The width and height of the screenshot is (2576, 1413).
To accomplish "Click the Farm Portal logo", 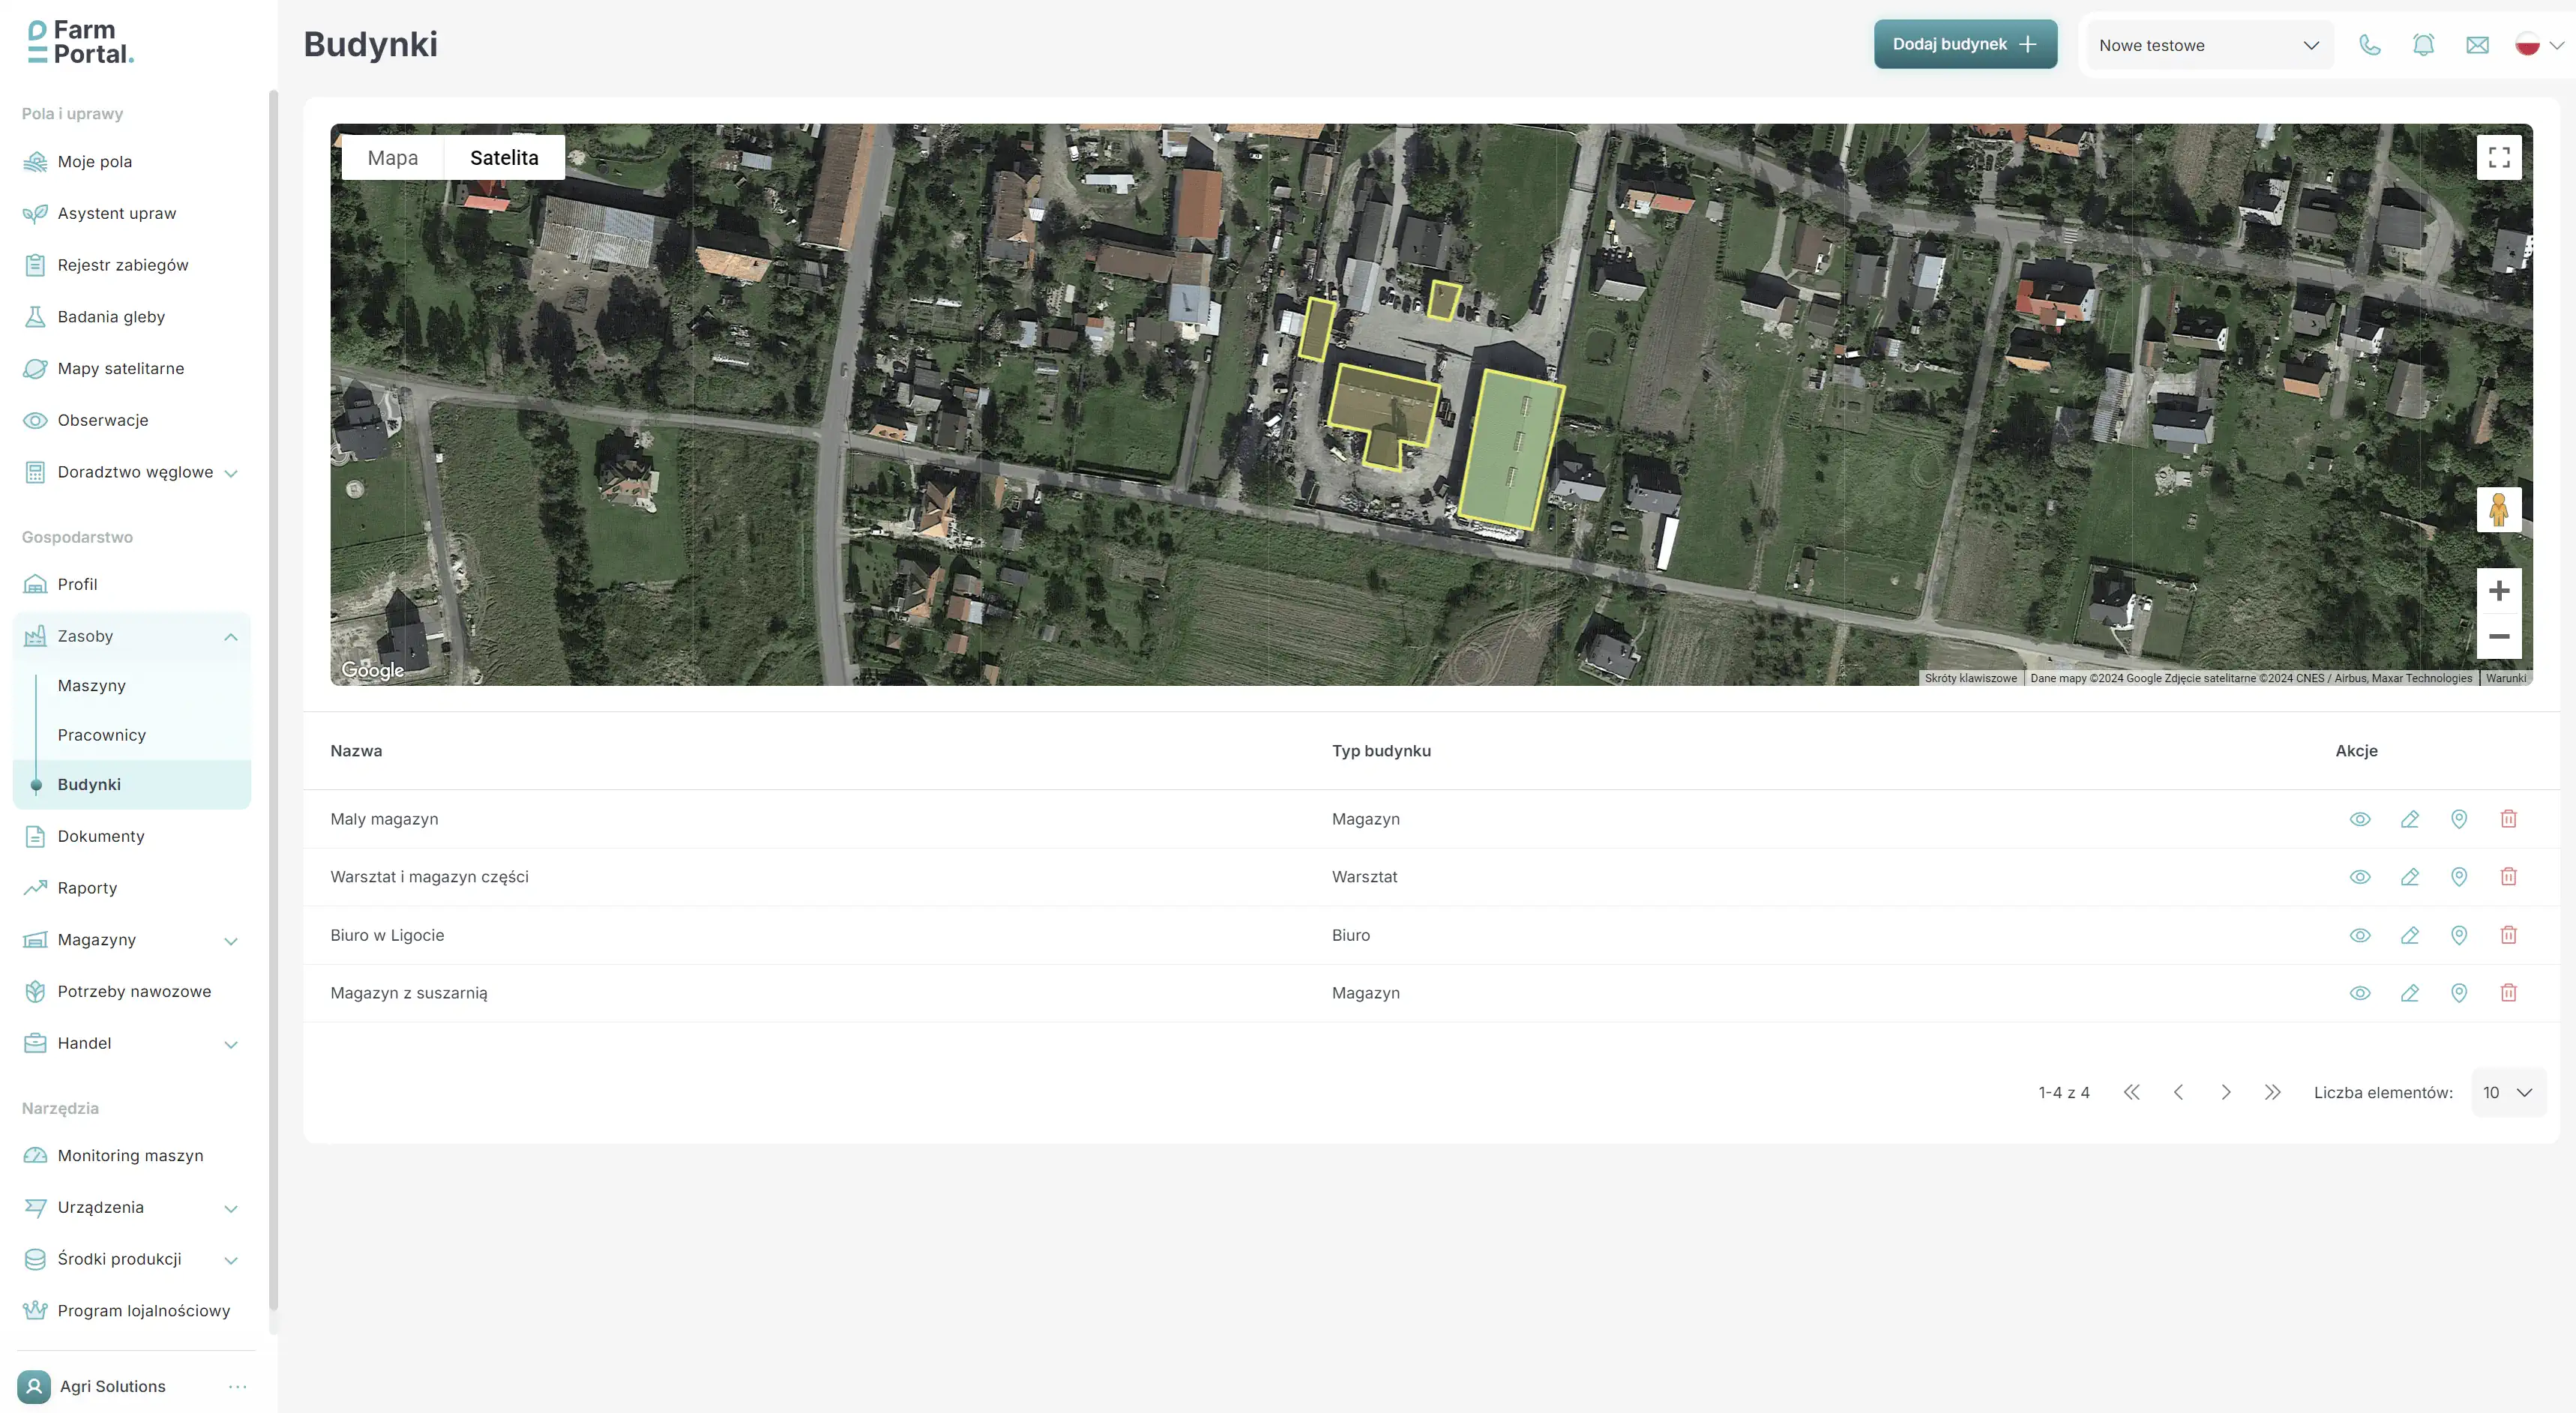I will pyautogui.click(x=80, y=42).
